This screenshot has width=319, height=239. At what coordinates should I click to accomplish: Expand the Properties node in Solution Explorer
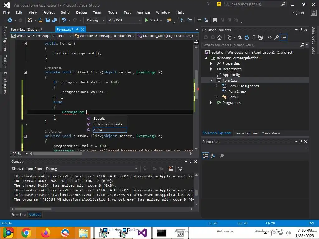[x=211, y=63]
